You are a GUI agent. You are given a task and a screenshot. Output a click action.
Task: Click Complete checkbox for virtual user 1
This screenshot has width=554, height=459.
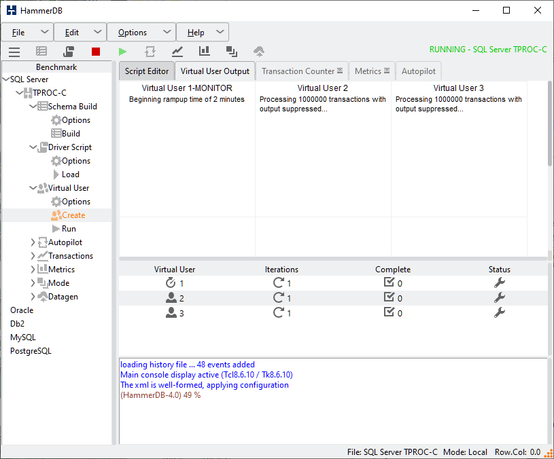click(389, 282)
